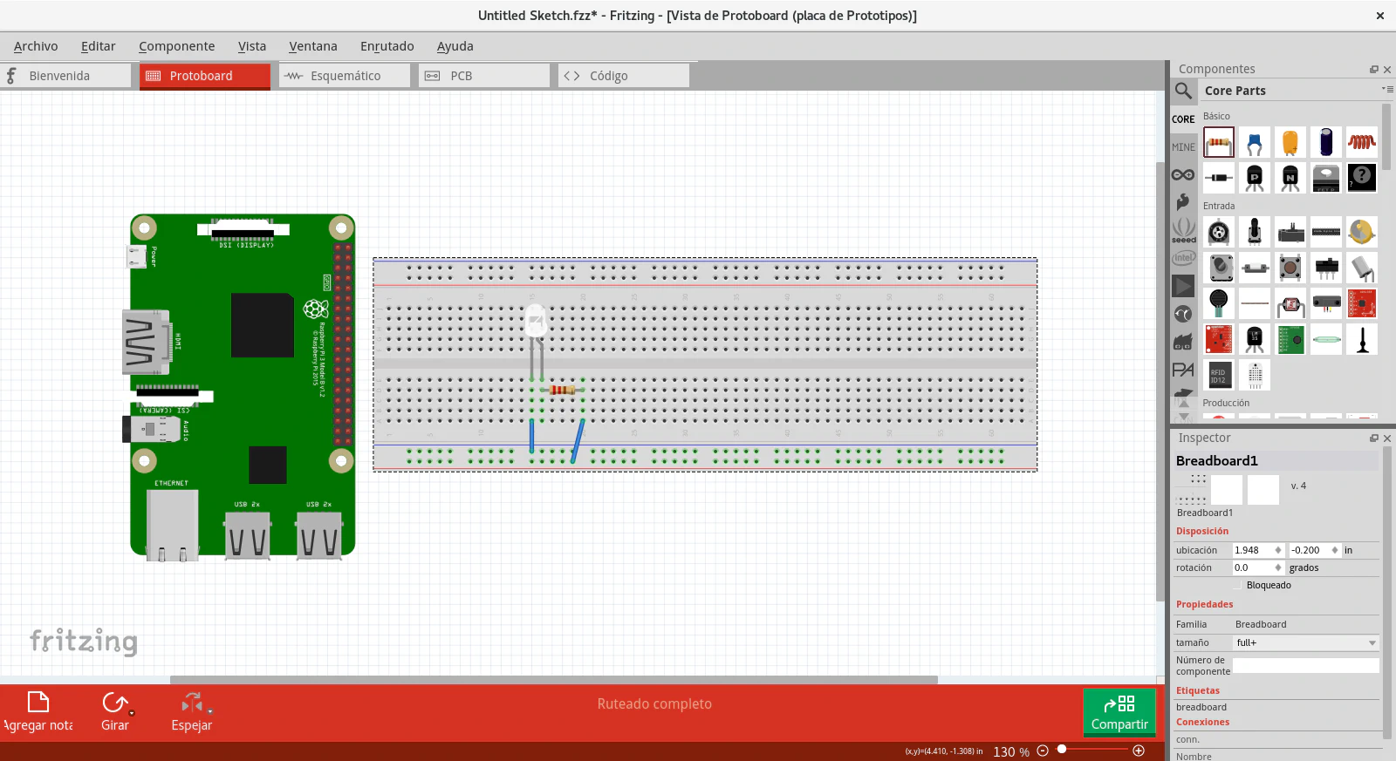Open the parts search magnifier
1396x761 pixels.
pos(1183,91)
